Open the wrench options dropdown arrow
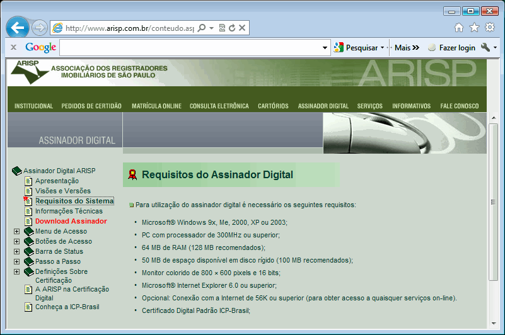This screenshot has height=335, width=505. coord(495,48)
